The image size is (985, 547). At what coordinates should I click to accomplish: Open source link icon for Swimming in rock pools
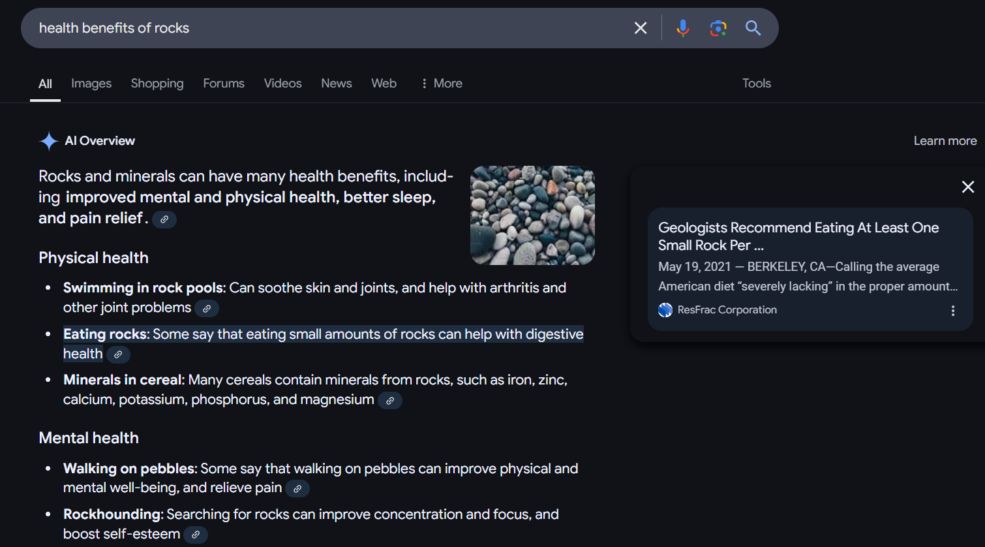[207, 309]
